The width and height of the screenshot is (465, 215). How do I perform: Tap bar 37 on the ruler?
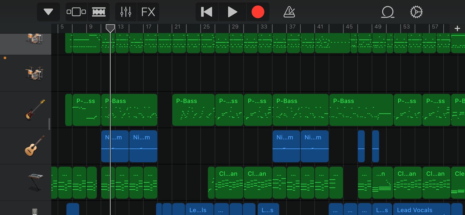(x=292, y=27)
